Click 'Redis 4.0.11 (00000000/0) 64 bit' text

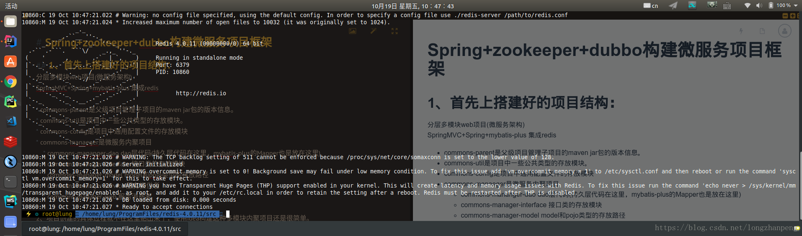[209, 43]
